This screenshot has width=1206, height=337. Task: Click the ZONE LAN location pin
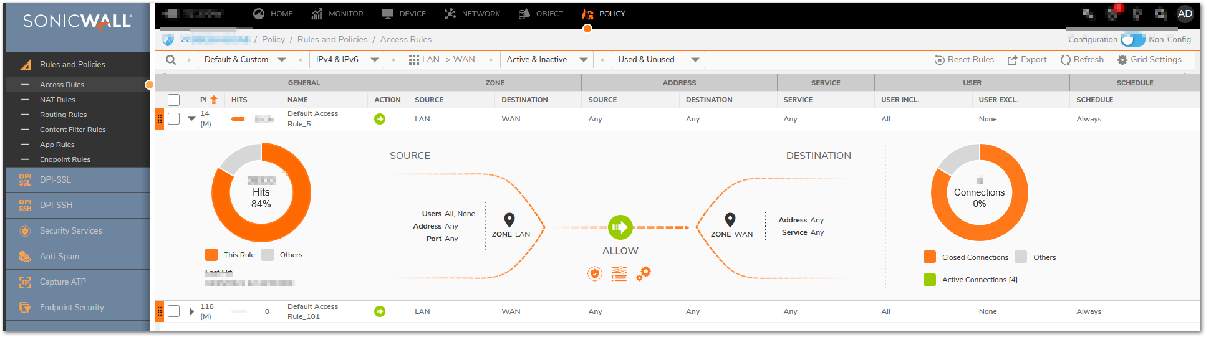(509, 220)
